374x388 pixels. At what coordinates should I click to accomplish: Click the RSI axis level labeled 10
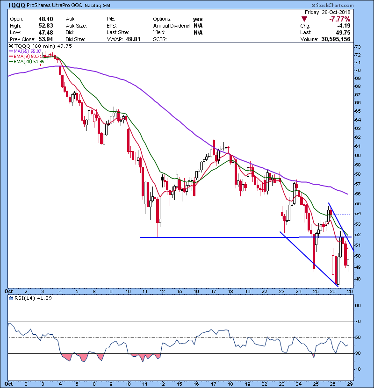[358, 369]
